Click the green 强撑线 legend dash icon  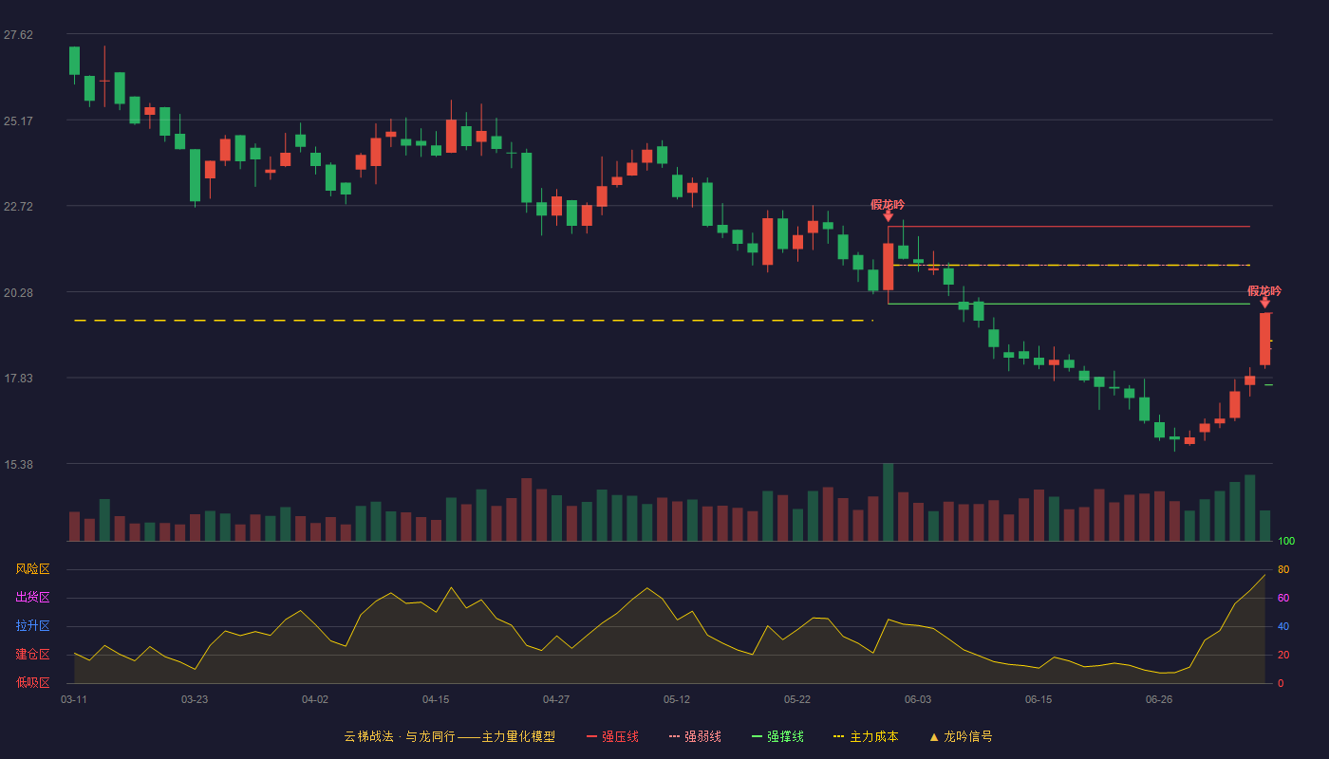(x=757, y=736)
